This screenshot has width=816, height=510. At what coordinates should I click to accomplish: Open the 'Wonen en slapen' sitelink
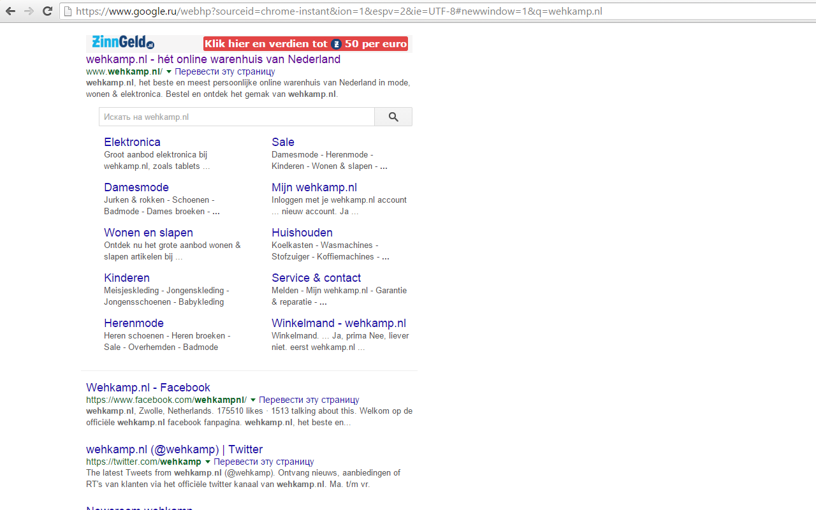(149, 233)
